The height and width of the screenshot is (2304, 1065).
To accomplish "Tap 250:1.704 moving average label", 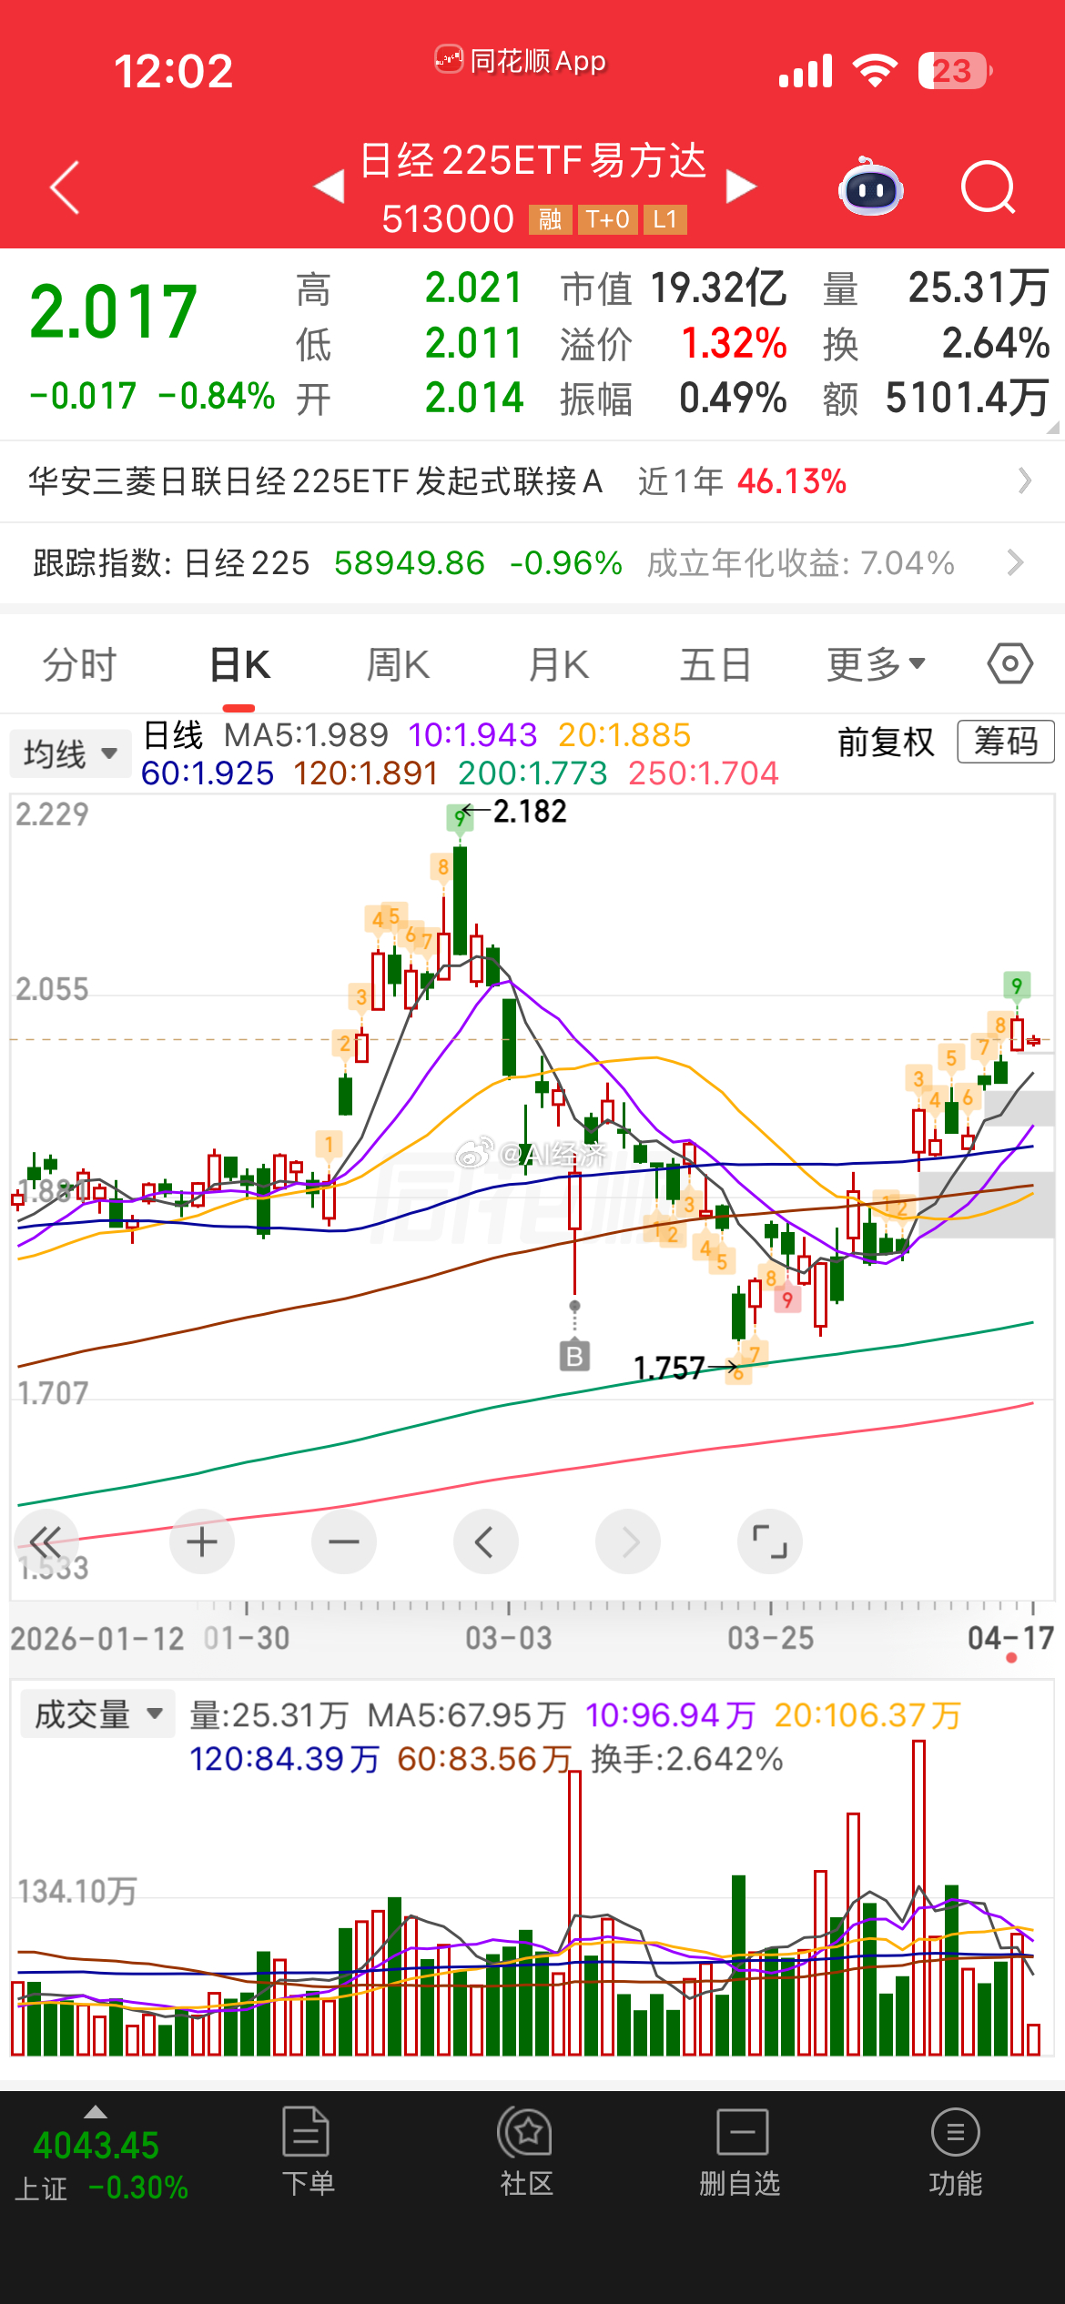I will click(704, 773).
